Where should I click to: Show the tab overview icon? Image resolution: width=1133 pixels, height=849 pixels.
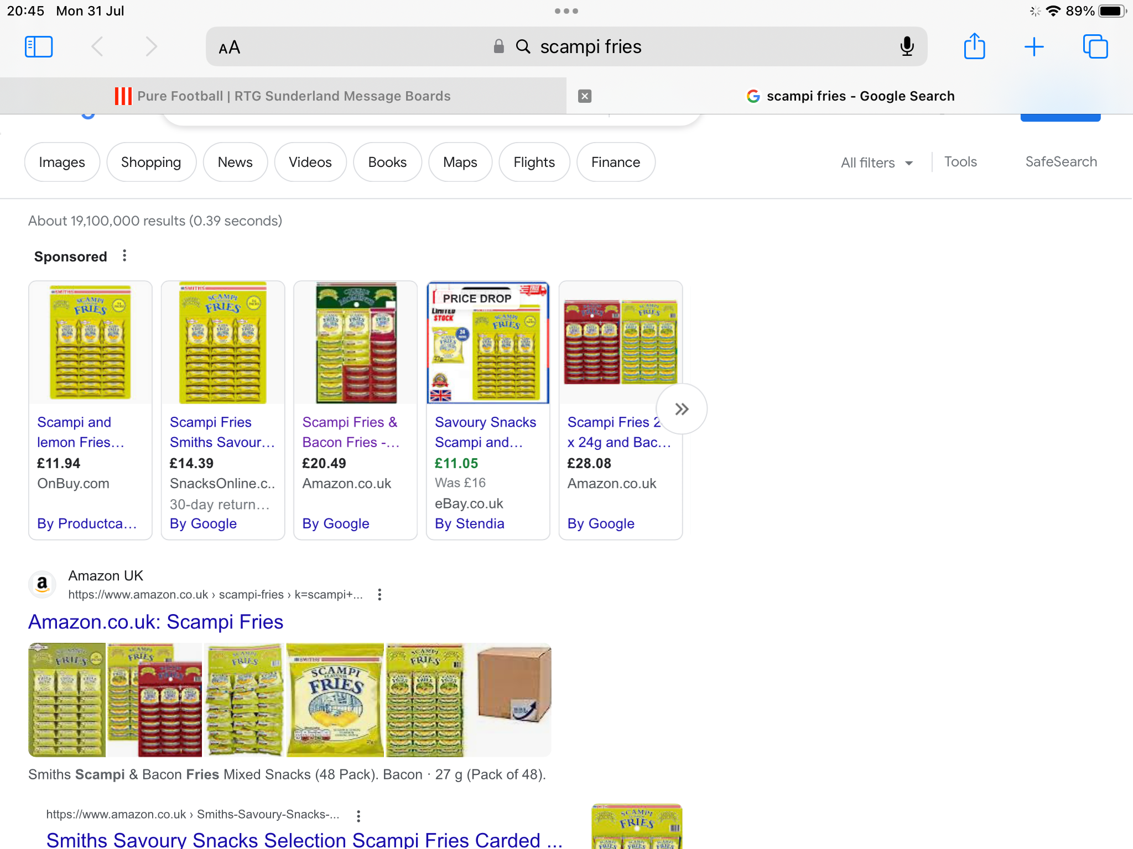coord(1095,46)
